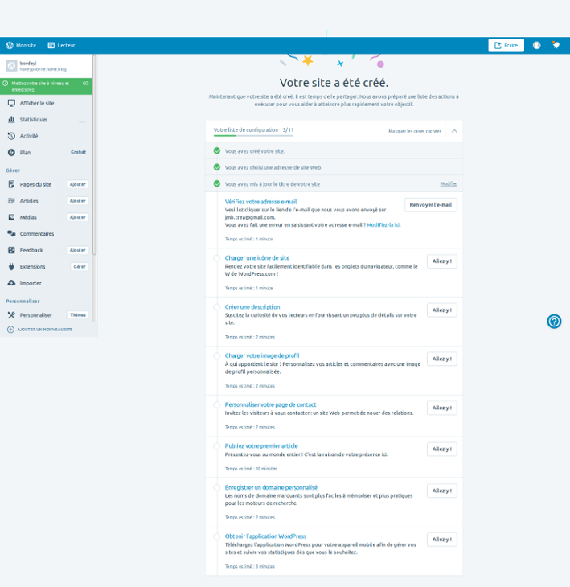
Task: Click the Modifiez-la ici link
Action: [383, 224]
